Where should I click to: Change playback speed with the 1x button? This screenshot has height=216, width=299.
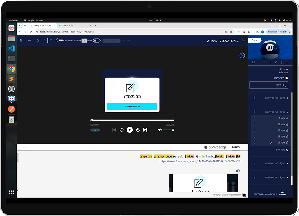95,130
